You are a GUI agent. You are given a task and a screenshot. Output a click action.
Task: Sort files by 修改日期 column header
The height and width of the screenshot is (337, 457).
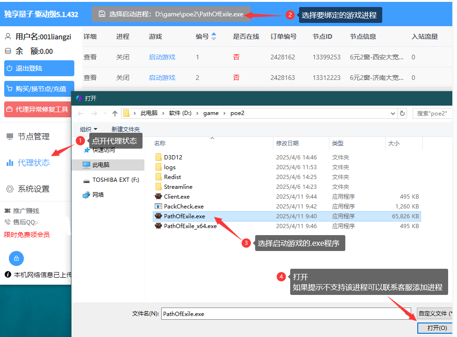[x=287, y=143]
